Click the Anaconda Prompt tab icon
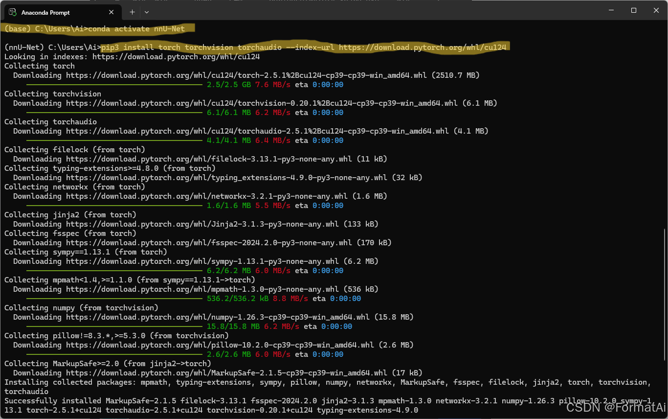The height and width of the screenshot is (419, 668). tap(13, 12)
